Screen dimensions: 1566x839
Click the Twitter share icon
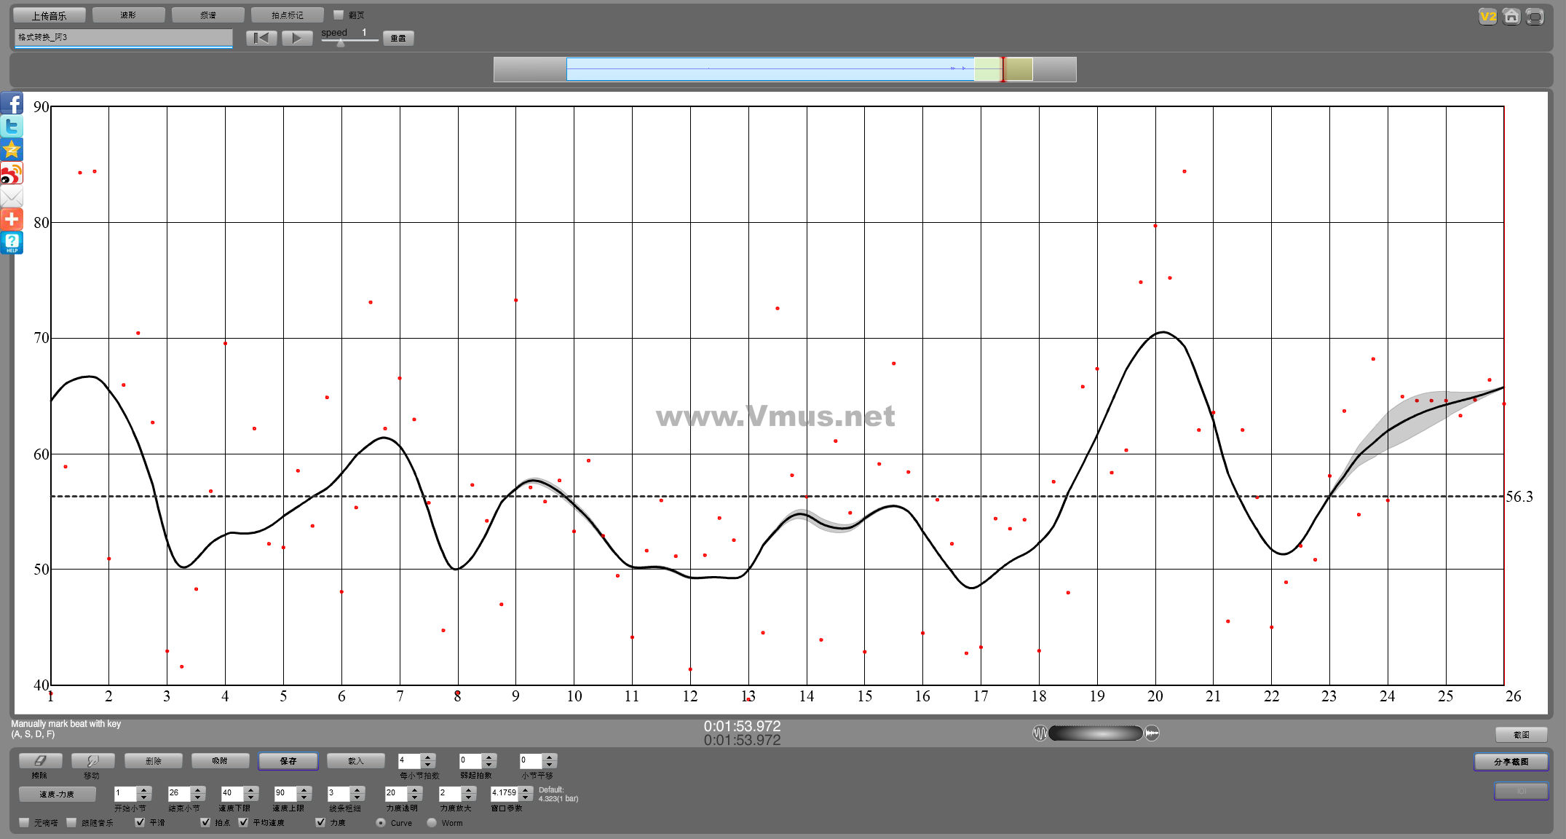click(12, 127)
